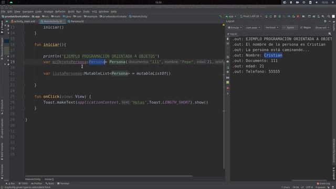Open the com.exar process dropdown in Logcat

(x=253, y=27)
